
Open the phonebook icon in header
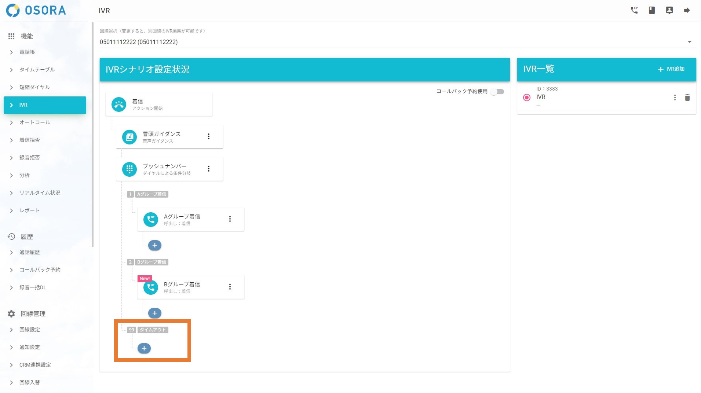651,10
